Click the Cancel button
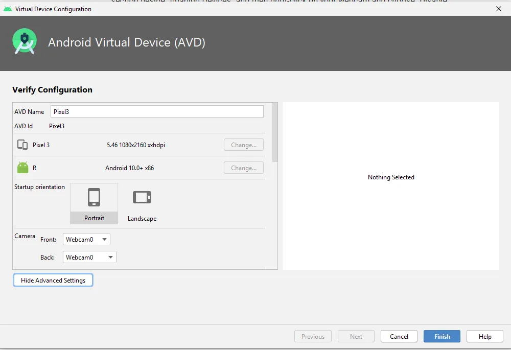Screen dimensions: 511x350 (399, 336)
